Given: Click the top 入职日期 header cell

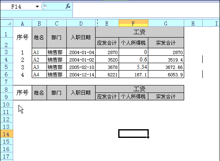Looking at the screenshot, I should coord(81,38).
